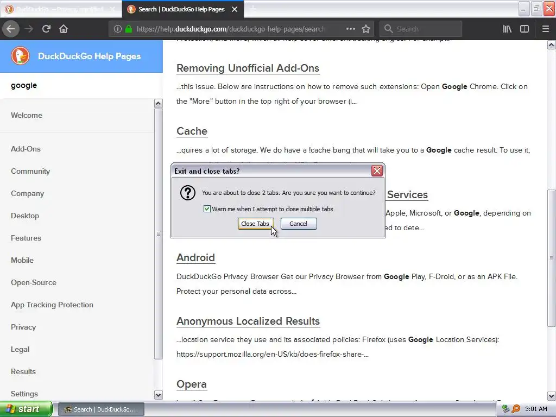Open the Mobile sidebar category
556x417 pixels.
pos(22,260)
